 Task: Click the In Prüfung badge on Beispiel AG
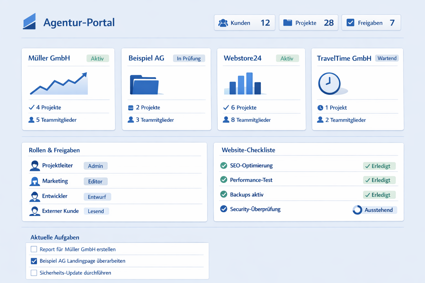point(189,58)
